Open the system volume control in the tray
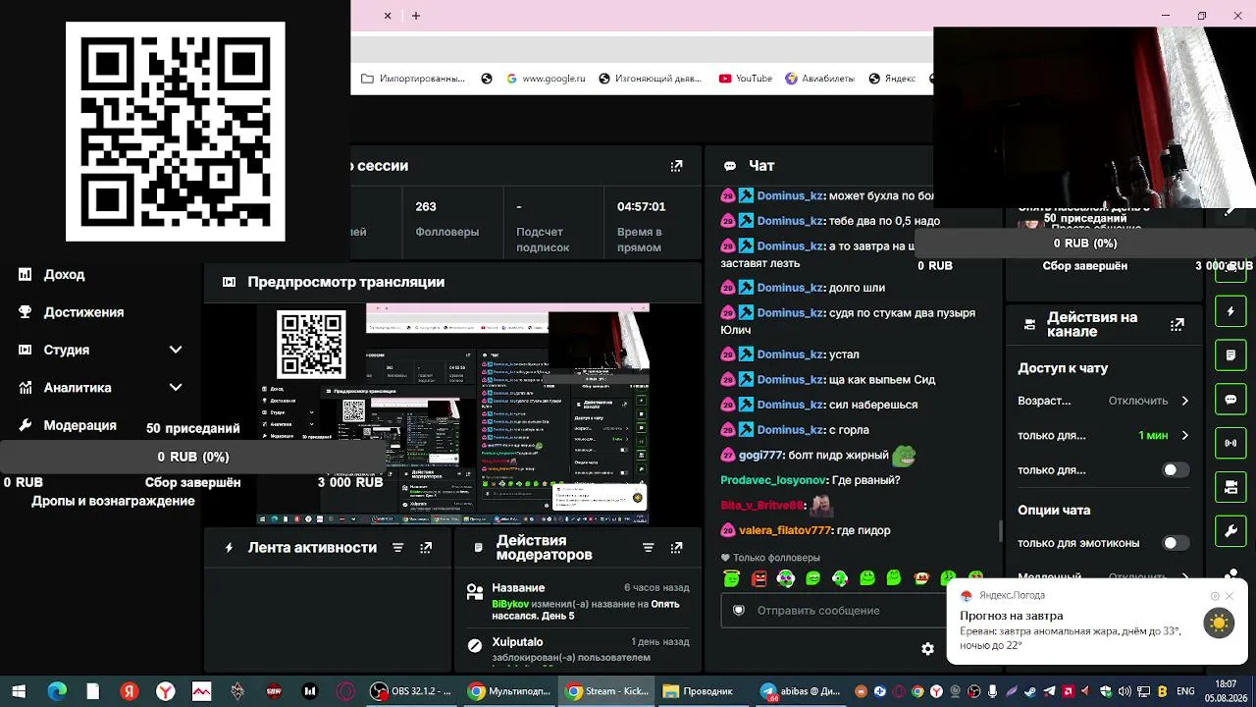 click(x=1125, y=691)
